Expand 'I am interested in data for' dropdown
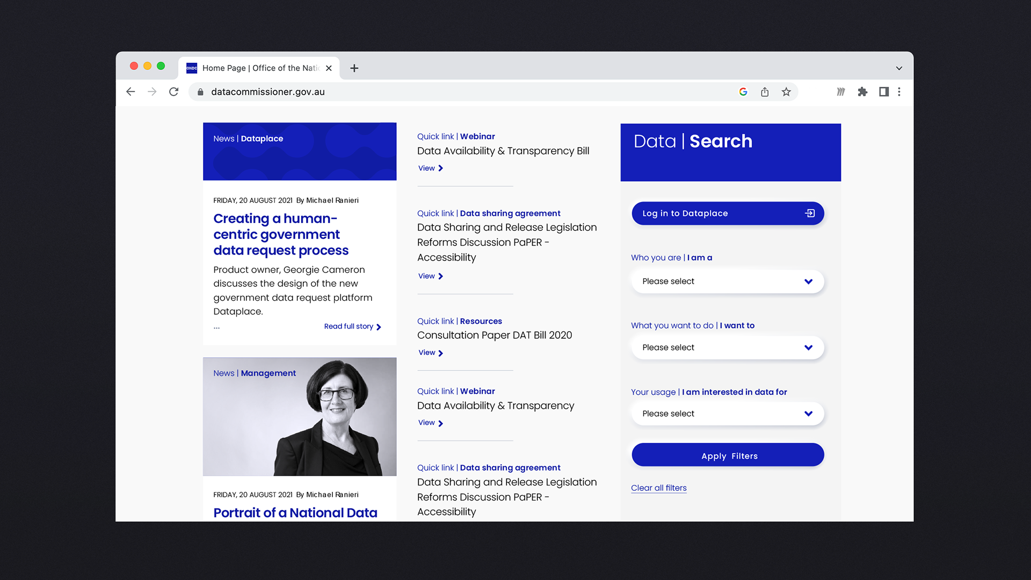This screenshot has height=580, width=1031. pyautogui.click(x=727, y=414)
